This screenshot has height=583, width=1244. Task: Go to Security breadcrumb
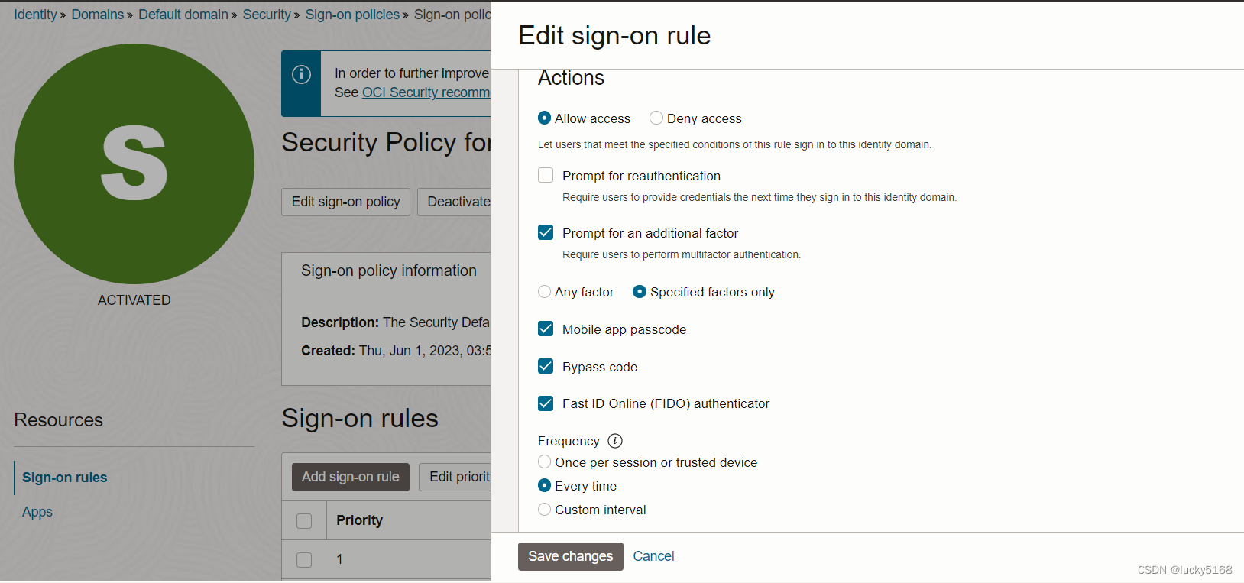(x=267, y=15)
